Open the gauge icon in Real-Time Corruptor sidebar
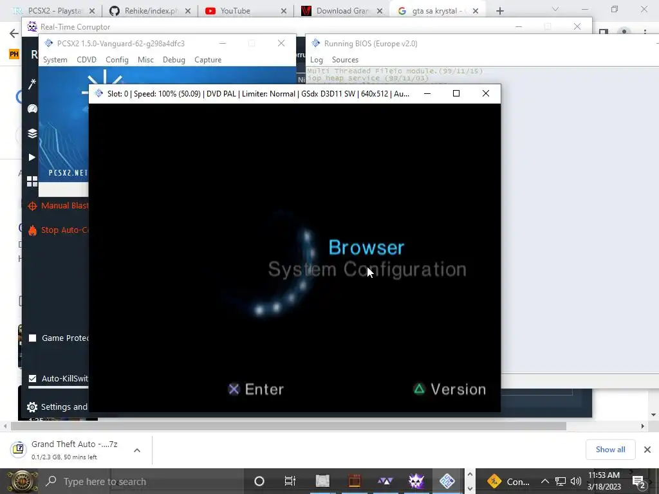The width and height of the screenshot is (659, 494). click(x=32, y=109)
